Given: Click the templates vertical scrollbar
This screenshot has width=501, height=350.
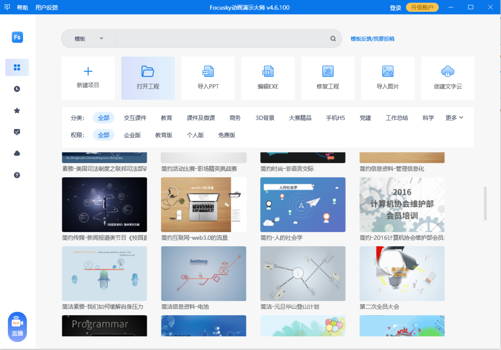Looking at the screenshot, I should click(x=485, y=203).
